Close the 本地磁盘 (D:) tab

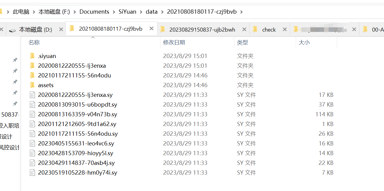coord(61,29)
